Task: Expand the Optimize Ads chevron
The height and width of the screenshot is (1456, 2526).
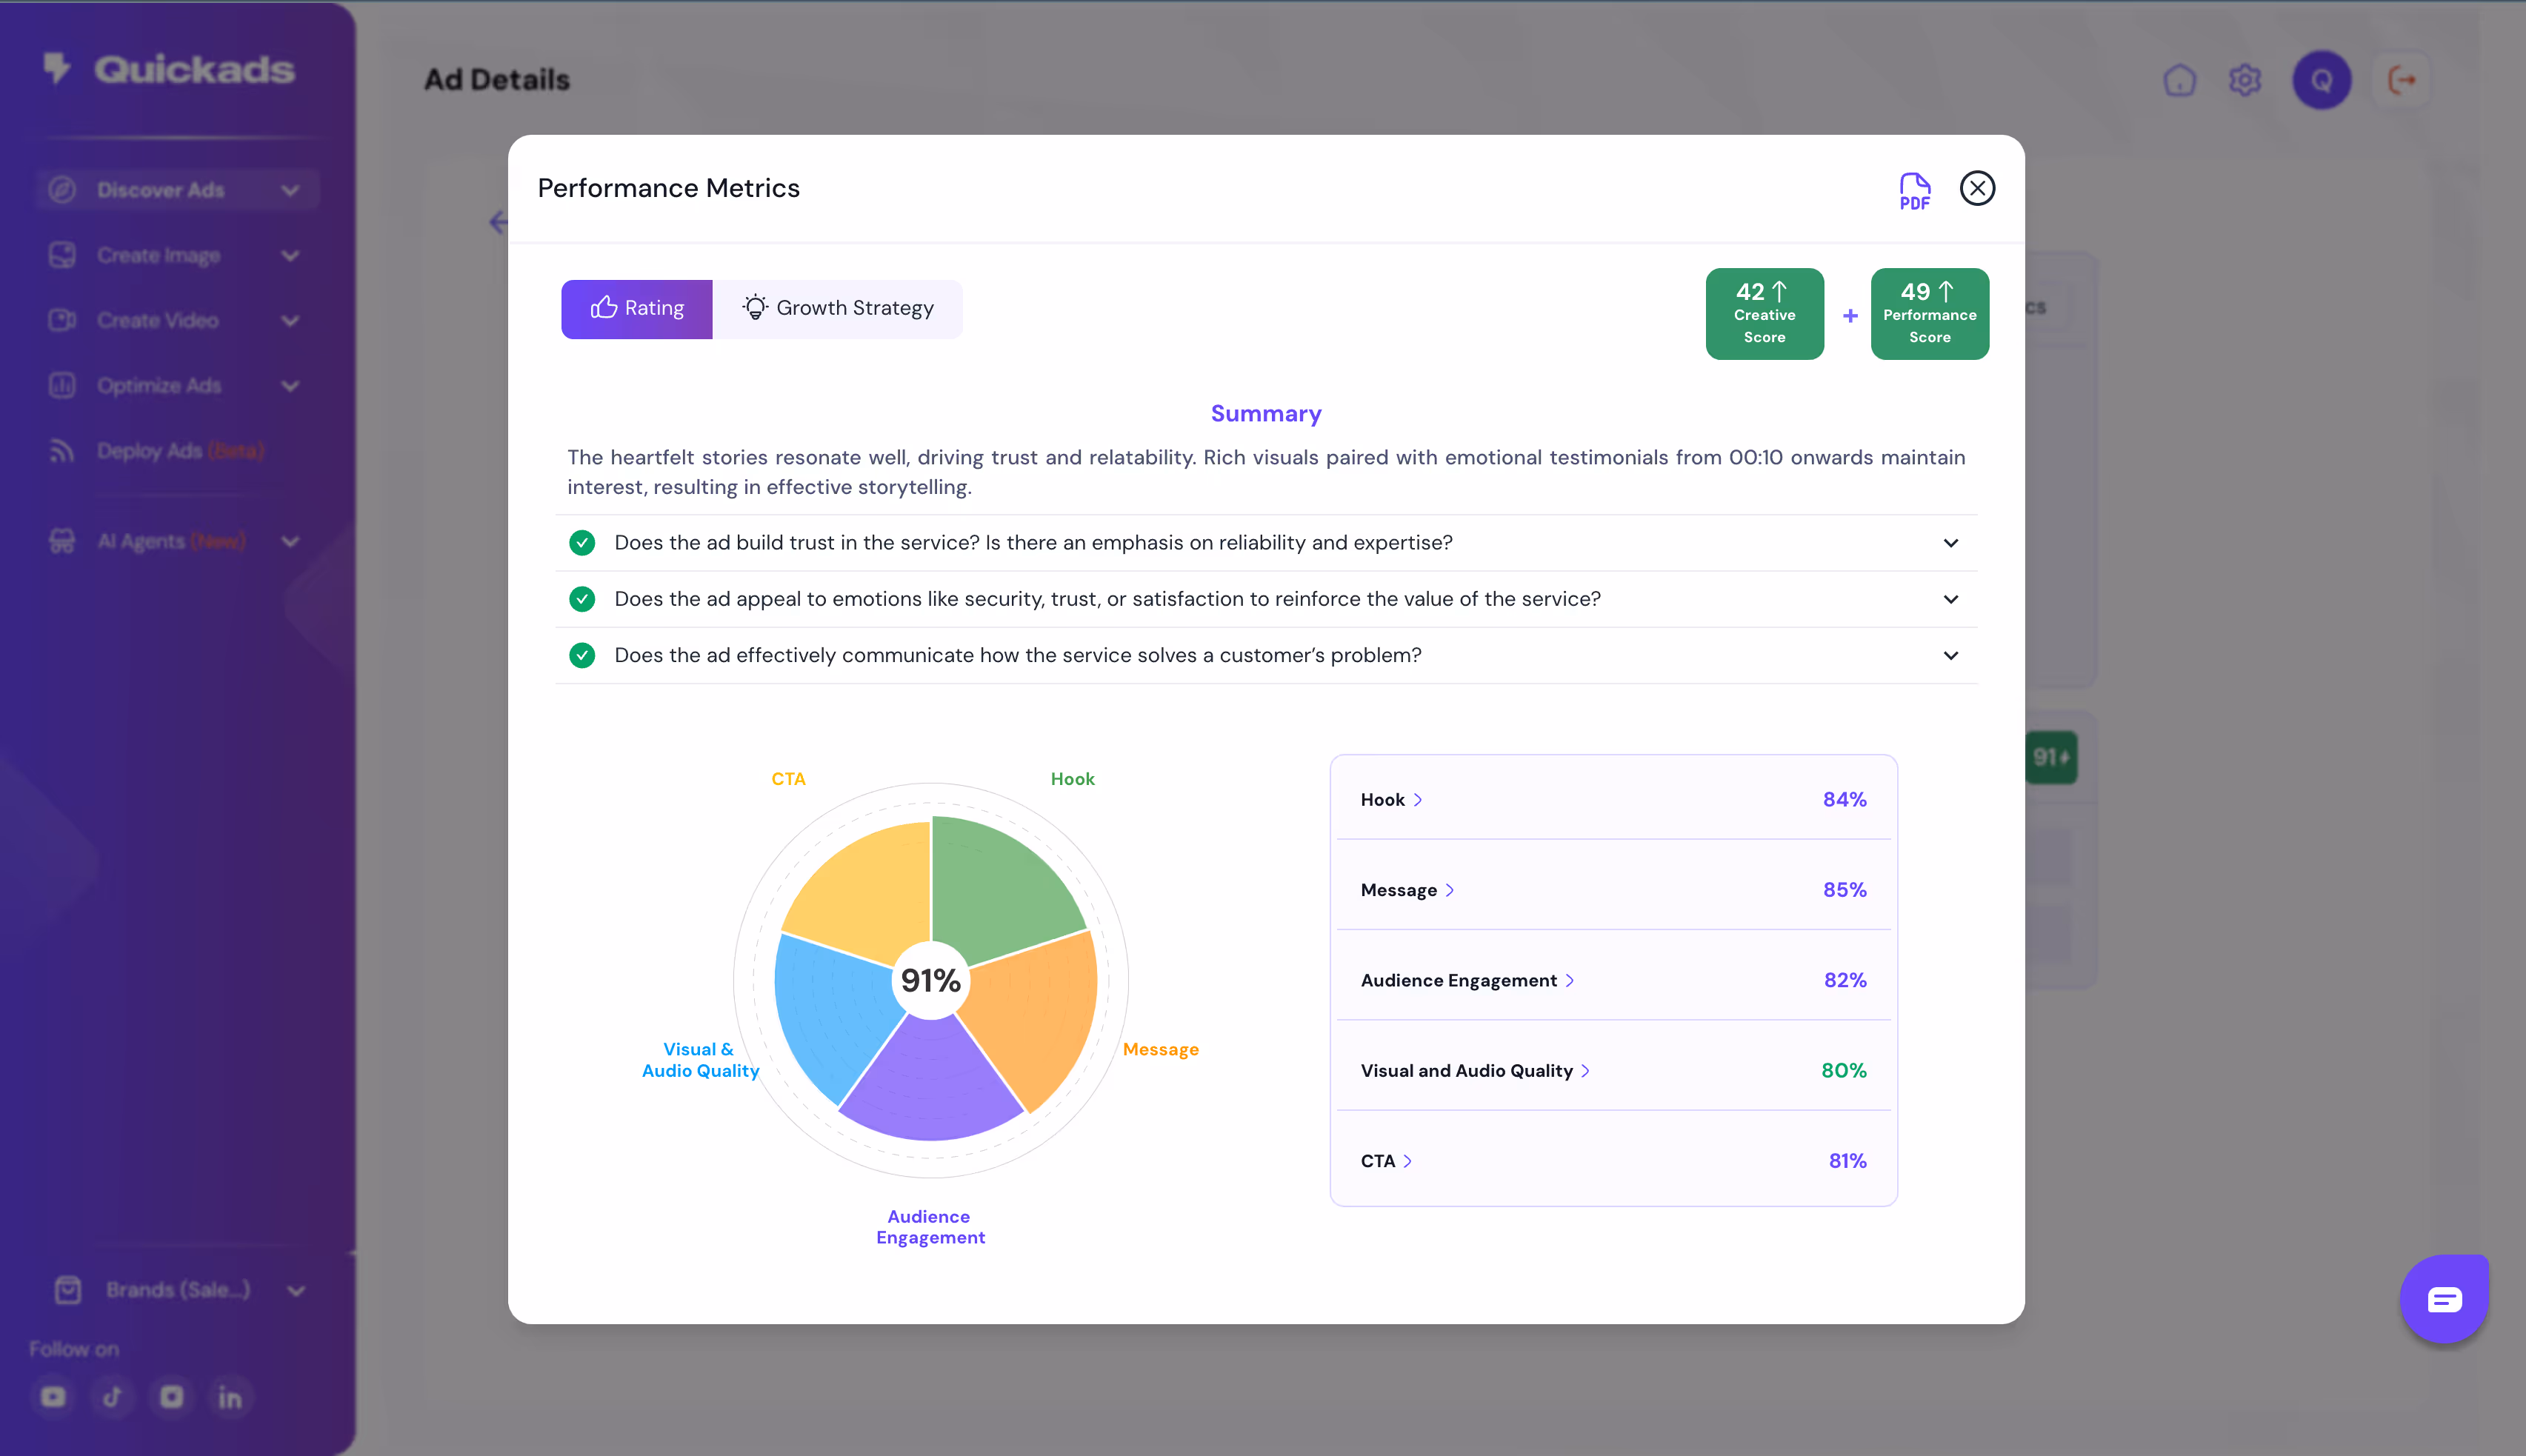Action: tap(290, 385)
